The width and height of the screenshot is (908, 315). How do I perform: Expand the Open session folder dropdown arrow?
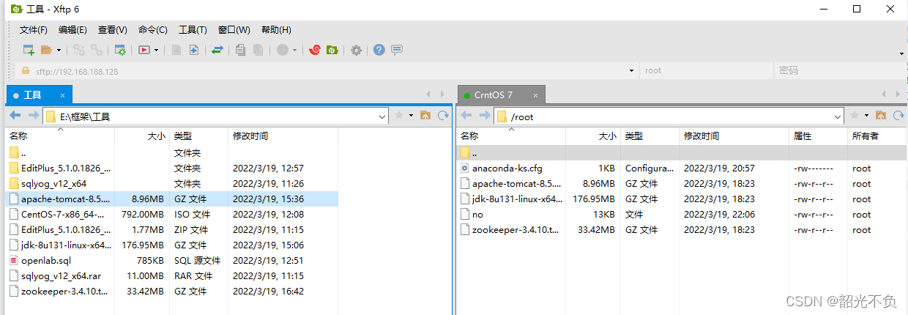click(59, 50)
